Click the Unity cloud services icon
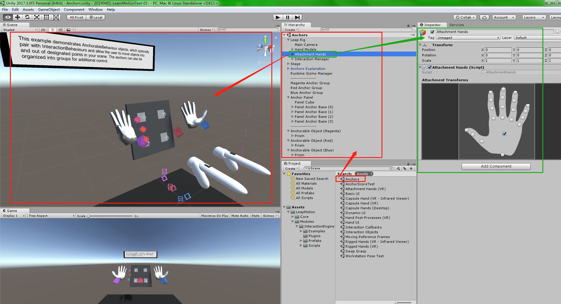 [484, 17]
